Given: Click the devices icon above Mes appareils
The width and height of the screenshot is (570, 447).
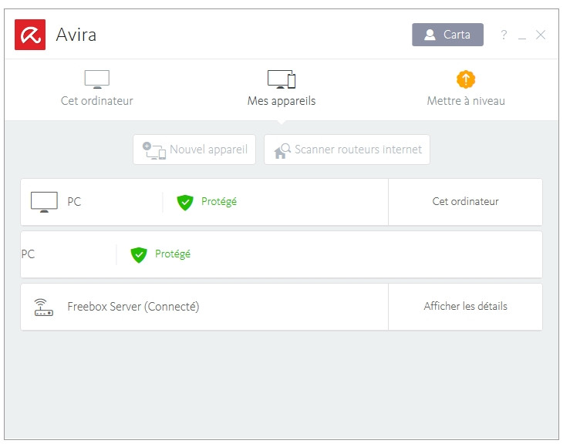Looking at the screenshot, I should (x=281, y=79).
